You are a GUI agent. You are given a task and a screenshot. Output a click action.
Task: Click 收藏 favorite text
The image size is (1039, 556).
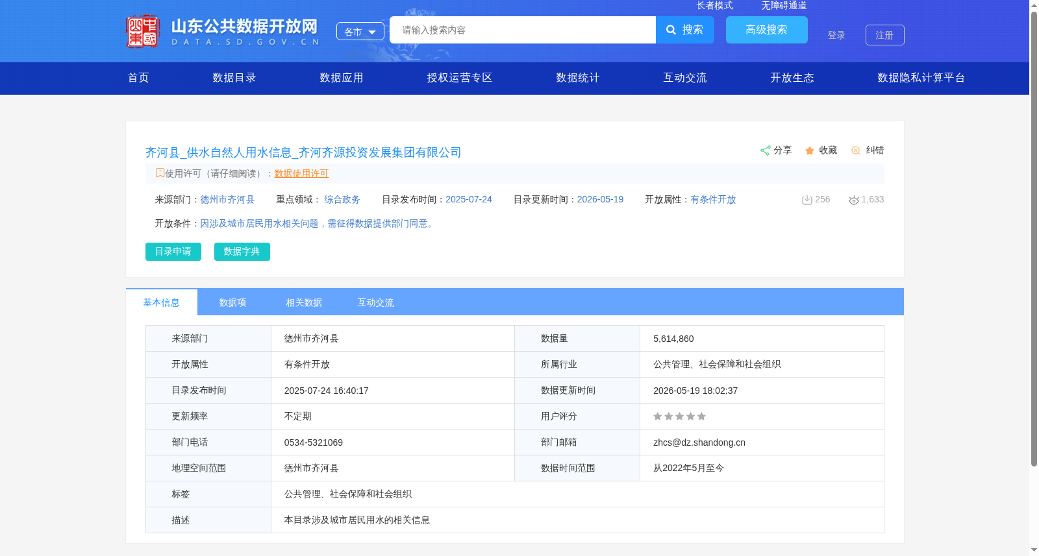(828, 151)
